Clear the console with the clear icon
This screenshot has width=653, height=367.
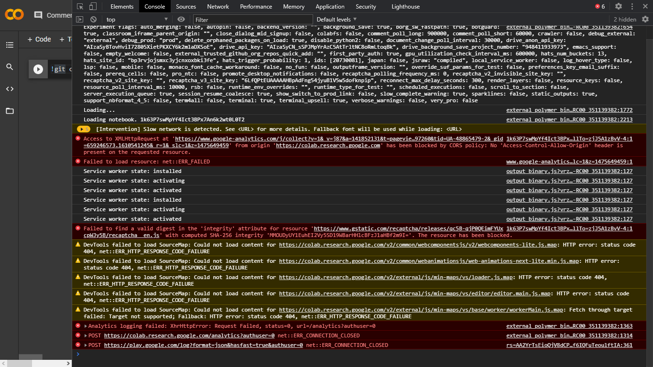tap(93, 19)
